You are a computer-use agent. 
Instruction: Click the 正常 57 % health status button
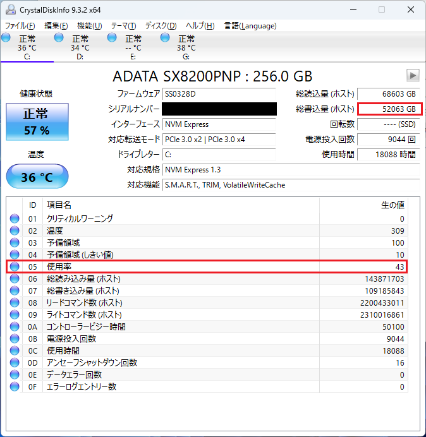(37, 122)
